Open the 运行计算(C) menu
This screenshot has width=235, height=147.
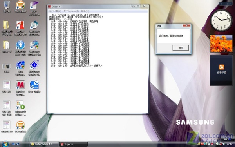pyautogui.click(x=55, y=11)
